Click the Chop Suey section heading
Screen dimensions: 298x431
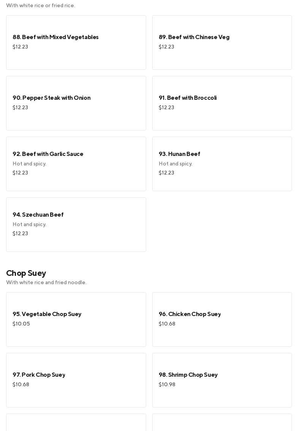[x=26, y=273]
